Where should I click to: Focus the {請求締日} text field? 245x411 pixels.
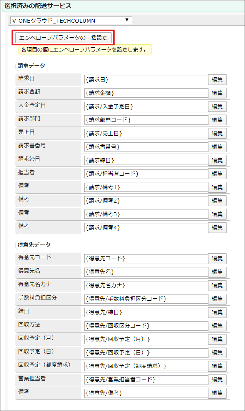pyautogui.click(x=146, y=160)
